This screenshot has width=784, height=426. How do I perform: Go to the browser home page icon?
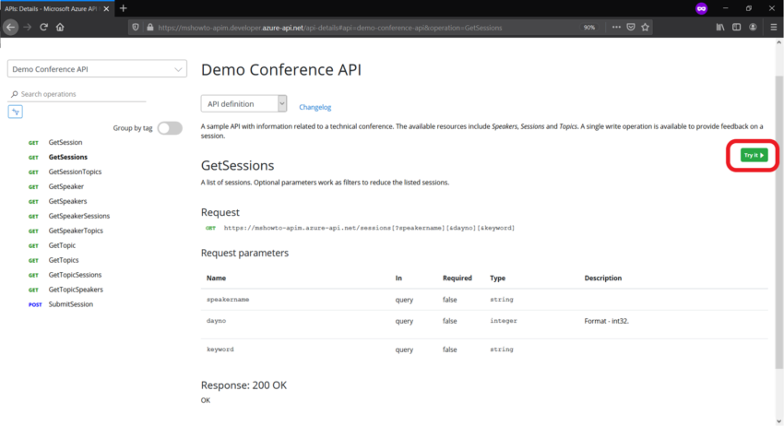[59, 27]
